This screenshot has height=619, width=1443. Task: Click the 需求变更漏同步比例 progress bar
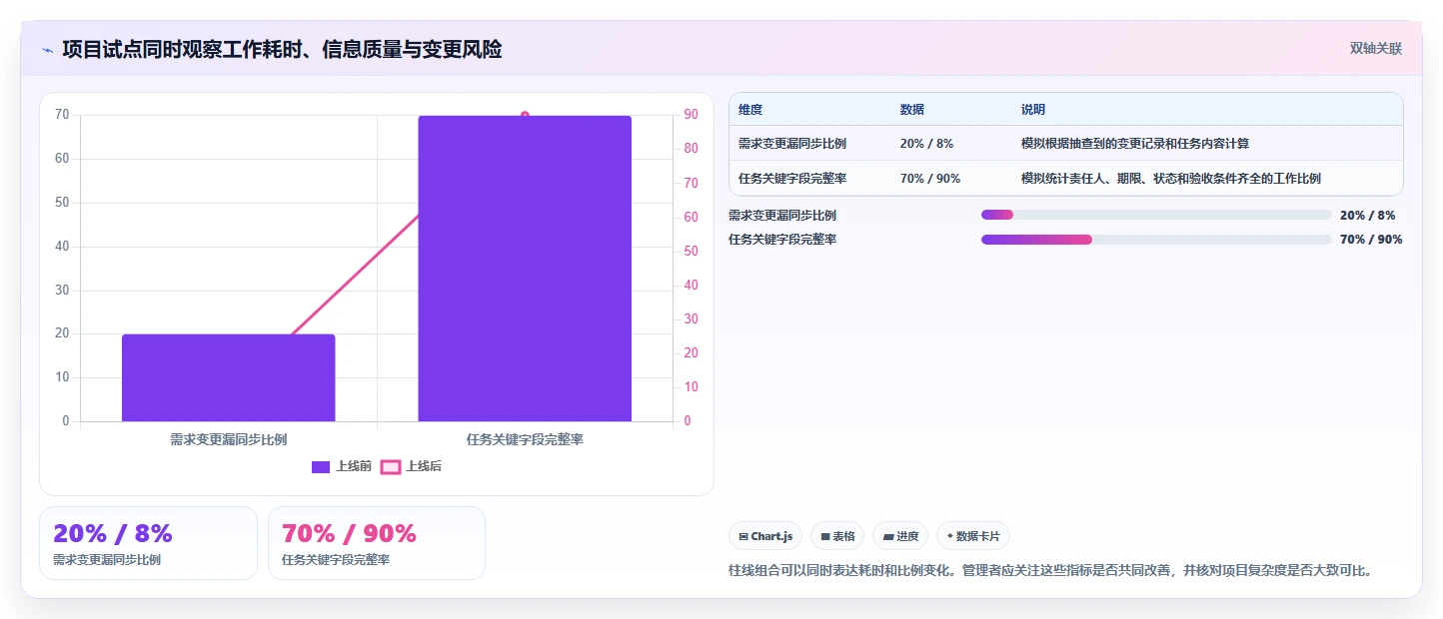[x=1156, y=215]
